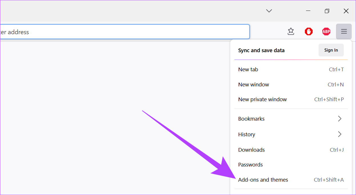356x195 pixels.
Task: Close the Firefox window
Action: pos(346,11)
